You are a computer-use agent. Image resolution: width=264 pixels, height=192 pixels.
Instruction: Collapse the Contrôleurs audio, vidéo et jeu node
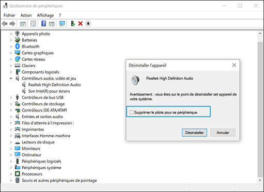11,78
